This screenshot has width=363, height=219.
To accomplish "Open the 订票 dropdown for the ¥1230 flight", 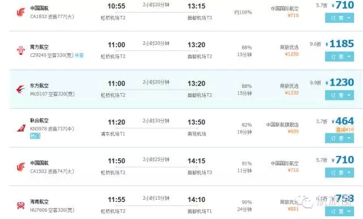I will point(339,95).
